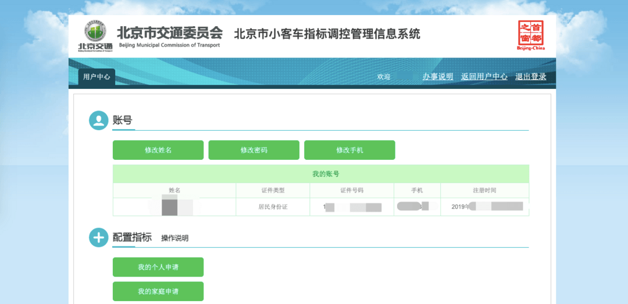The height and width of the screenshot is (304, 628).
Task: Click the 北京市小客车指标调控管理信息系统 title
Action: pos(327,34)
